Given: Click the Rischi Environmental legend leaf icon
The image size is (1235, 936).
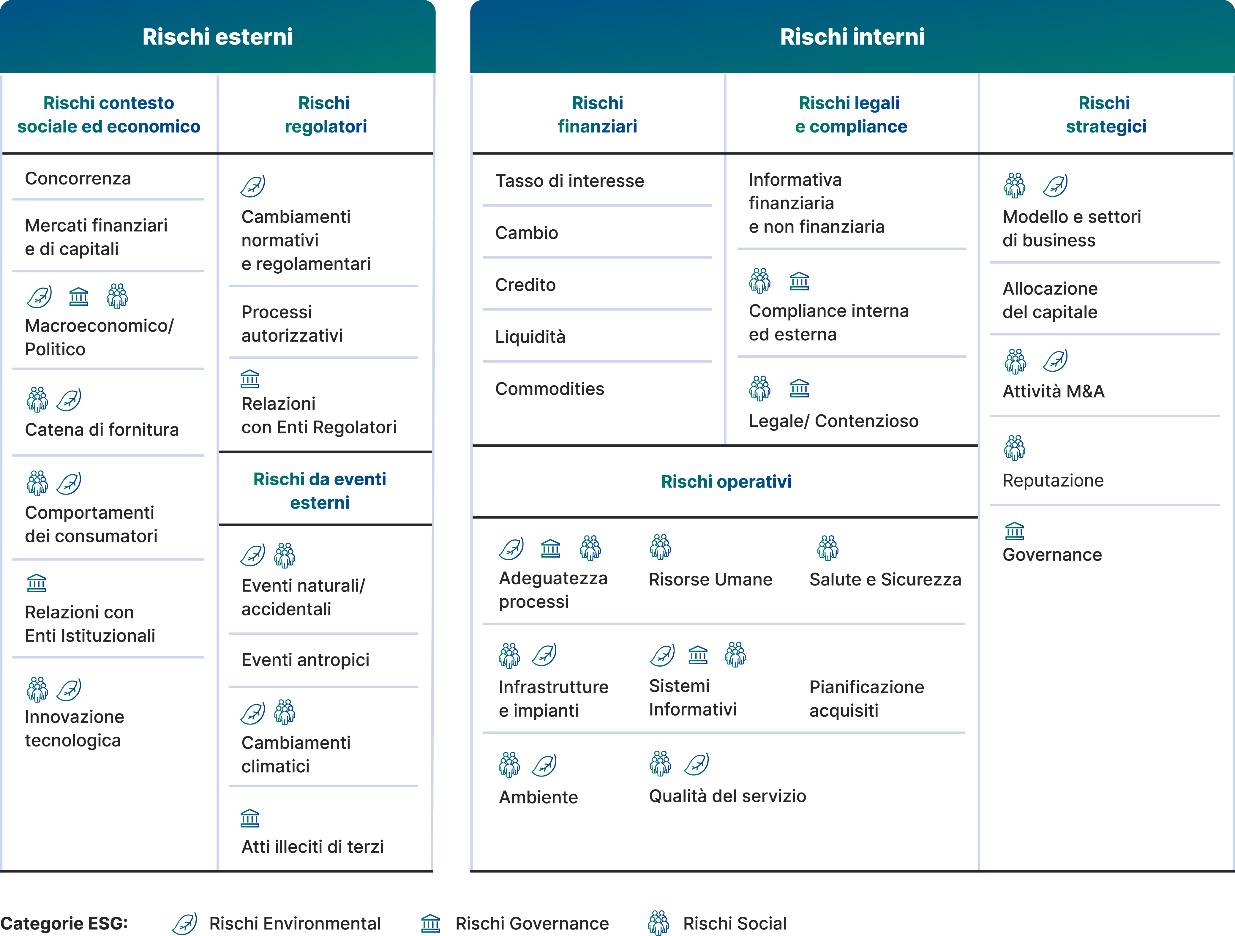Looking at the screenshot, I should point(184,924).
